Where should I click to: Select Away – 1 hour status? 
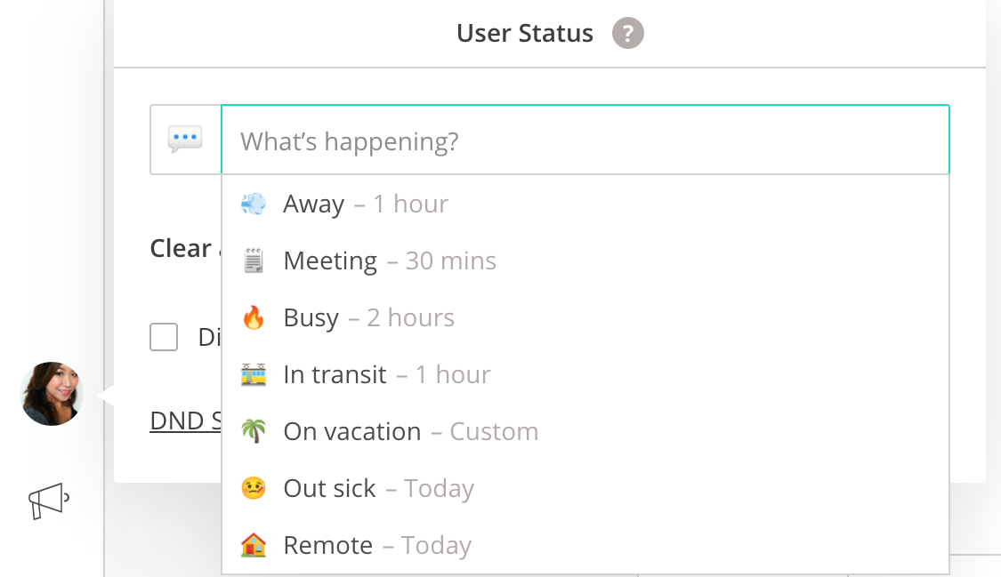tap(585, 204)
